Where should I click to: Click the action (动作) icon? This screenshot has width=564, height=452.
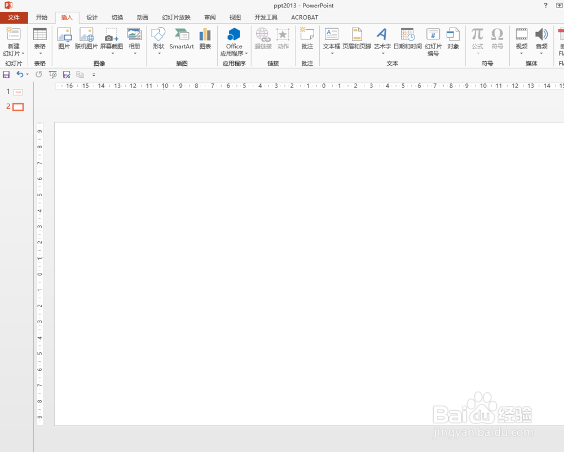pos(283,34)
